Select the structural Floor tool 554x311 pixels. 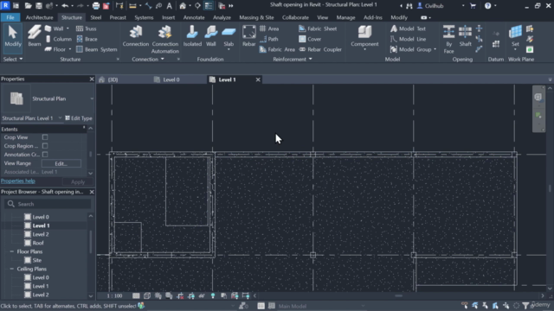55,49
